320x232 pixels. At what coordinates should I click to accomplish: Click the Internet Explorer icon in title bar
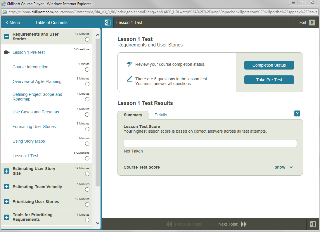[3, 4]
